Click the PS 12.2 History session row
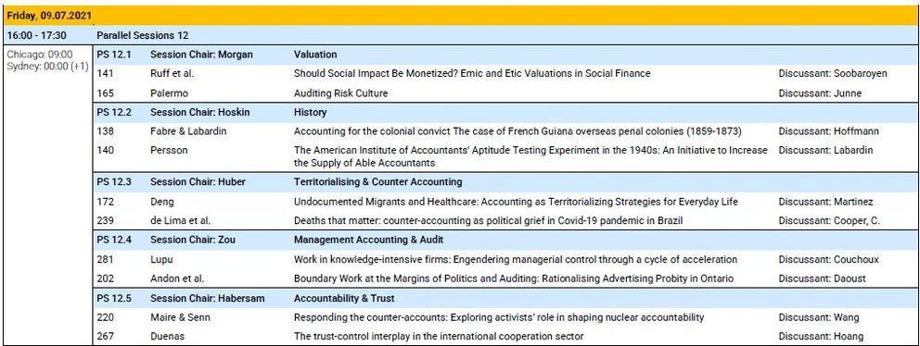 pyautogui.click(x=505, y=113)
